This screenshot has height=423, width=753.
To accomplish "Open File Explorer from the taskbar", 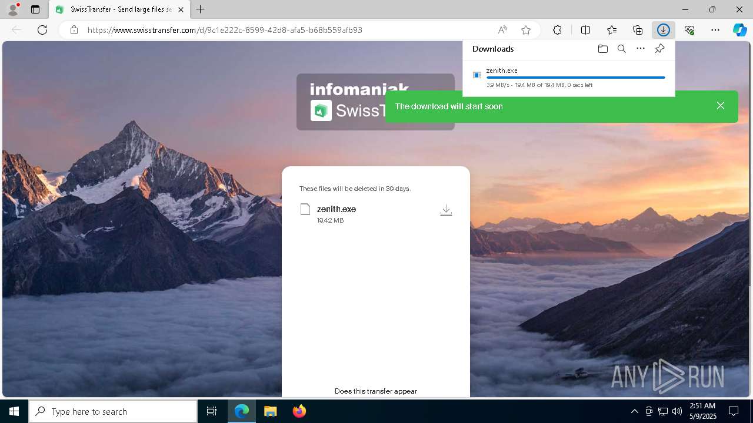I will 271,411.
